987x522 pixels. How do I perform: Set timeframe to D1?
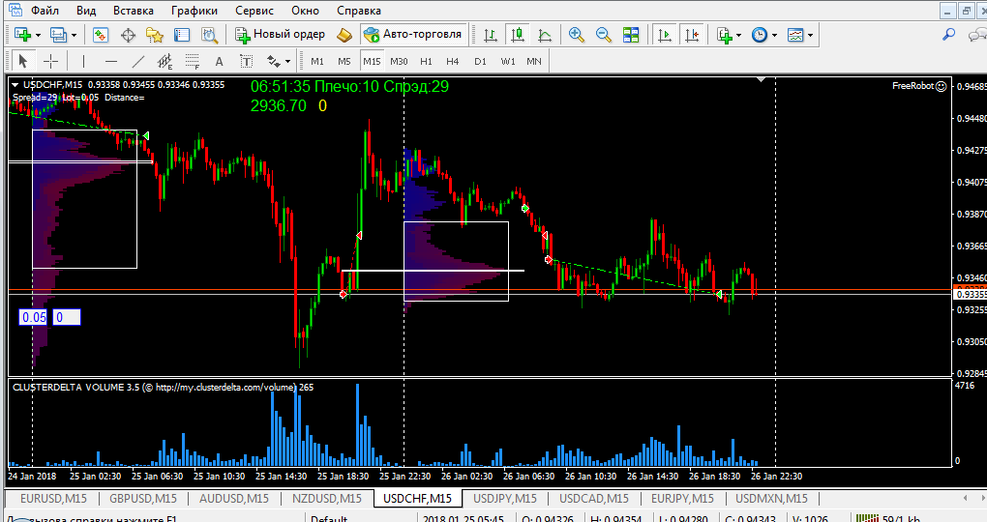[x=480, y=61]
